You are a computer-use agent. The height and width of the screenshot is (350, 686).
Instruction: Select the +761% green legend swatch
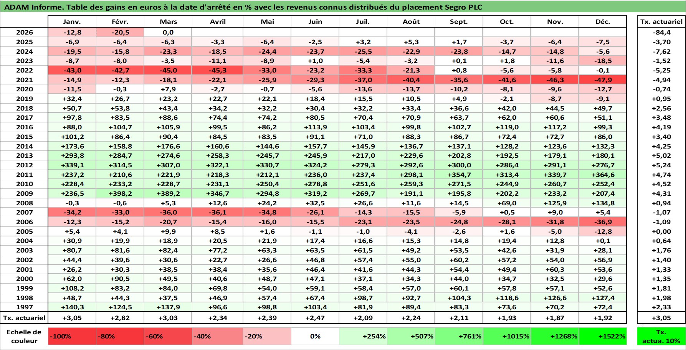coord(459,336)
